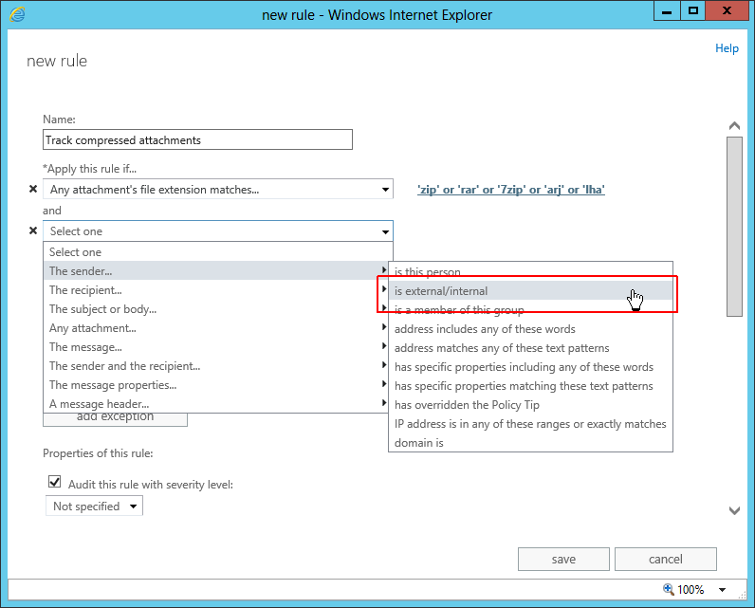
Task: Remove the second 'Select one' condition with its X icon
Action: (x=33, y=230)
